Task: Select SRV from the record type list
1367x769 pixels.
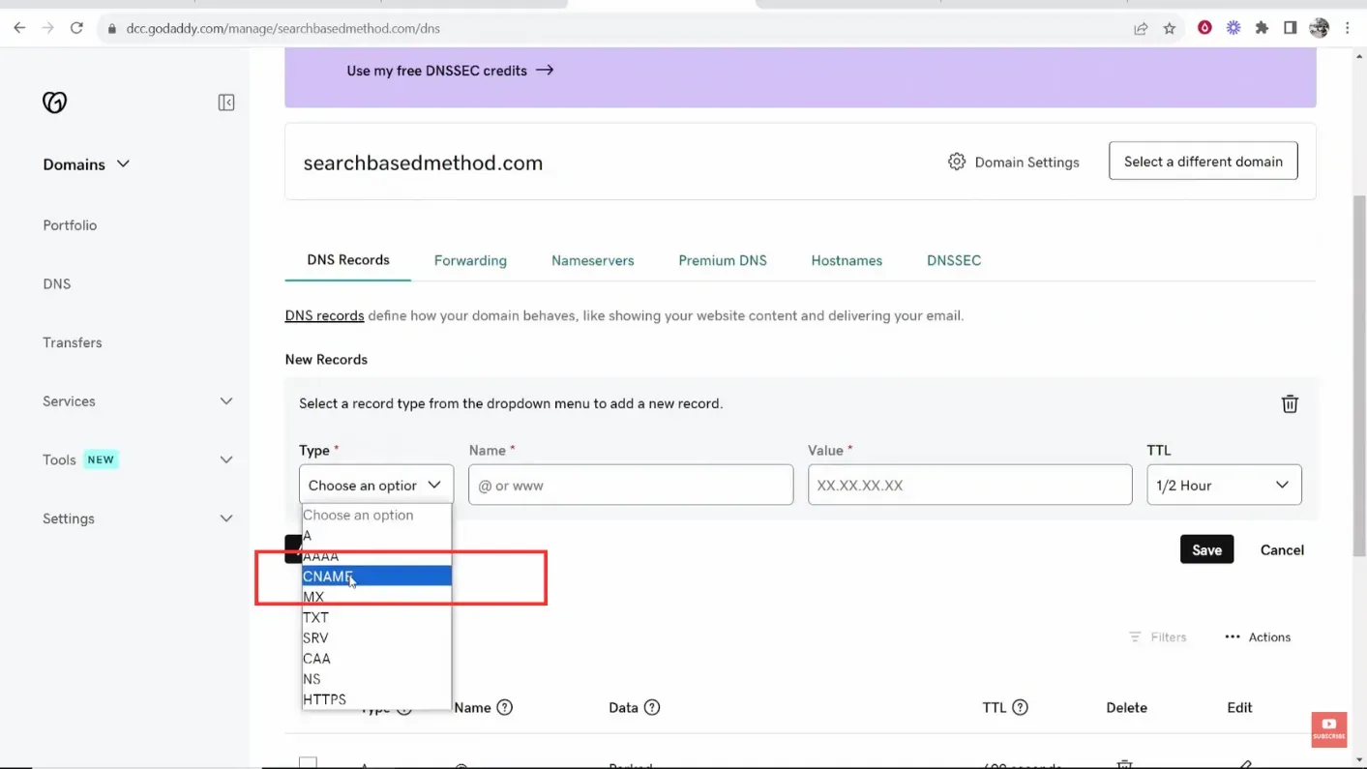Action: [x=376, y=637]
